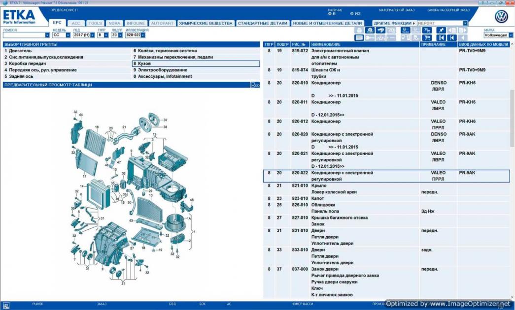Open the МОДЕЛЬ dropdown showing CC
The width and height of the screenshot is (515, 310).
click(x=68, y=35)
